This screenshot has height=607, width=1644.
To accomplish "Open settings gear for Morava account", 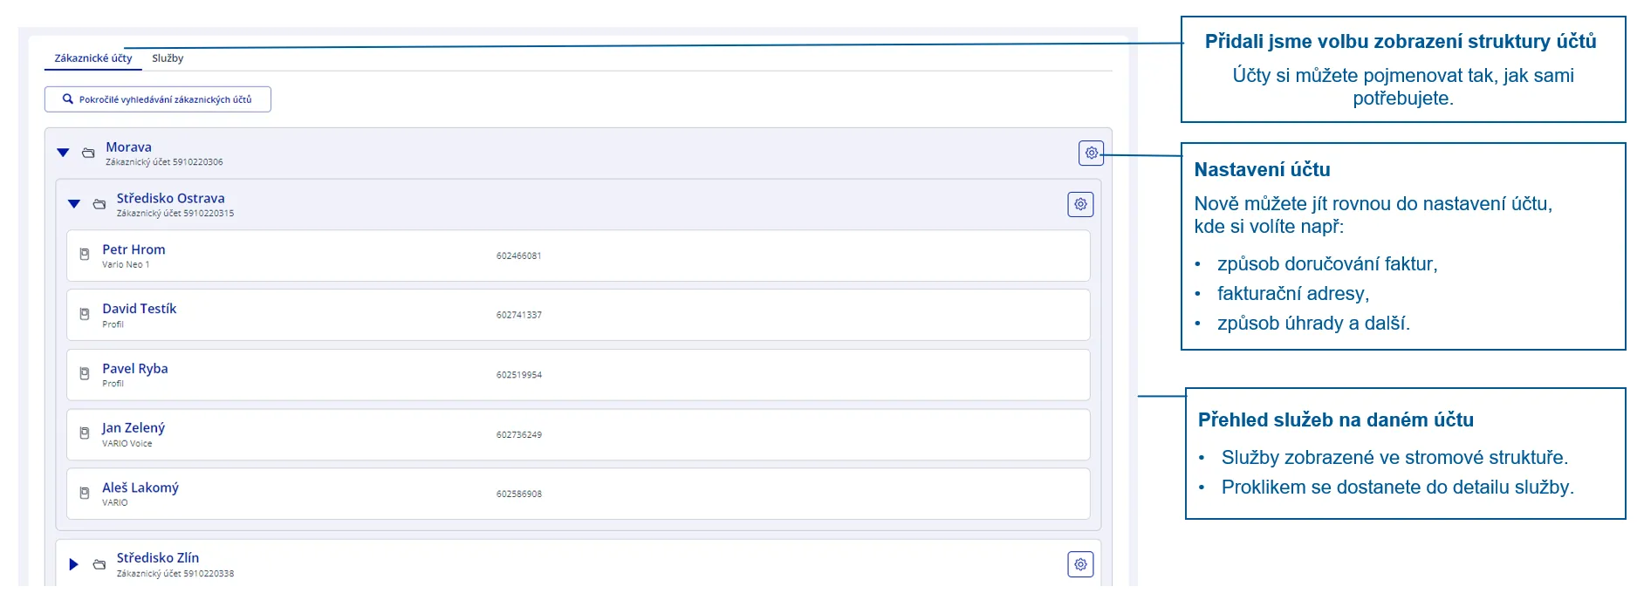I will (x=1091, y=153).
